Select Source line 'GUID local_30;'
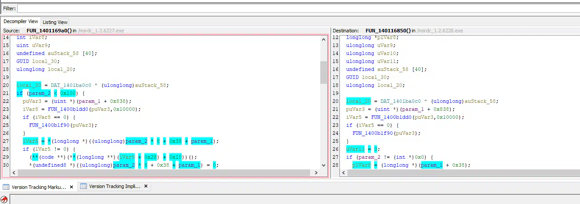 (38, 61)
